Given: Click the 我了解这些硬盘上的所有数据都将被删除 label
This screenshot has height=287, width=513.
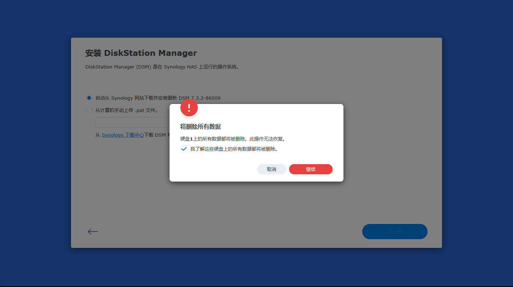Looking at the screenshot, I should tap(234, 149).
